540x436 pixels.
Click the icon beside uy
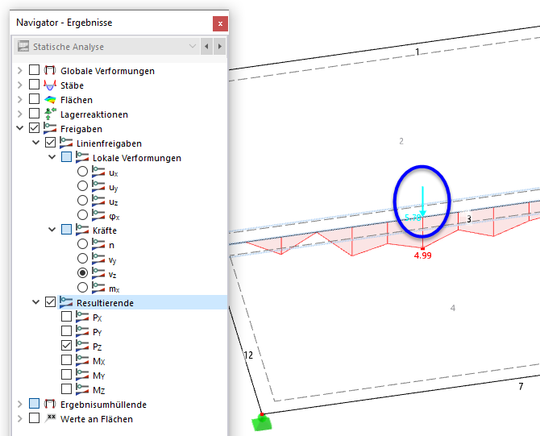click(x=98, y=186)
